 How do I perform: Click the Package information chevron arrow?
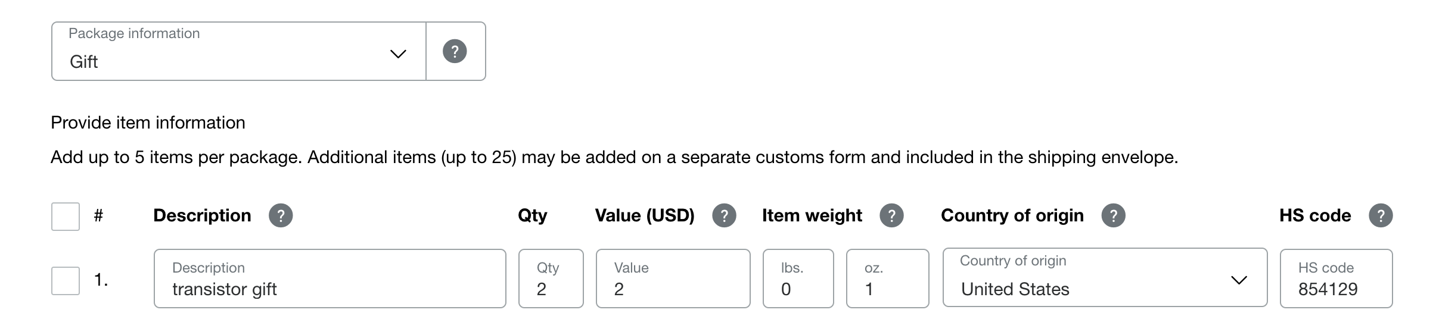(398, 54)
